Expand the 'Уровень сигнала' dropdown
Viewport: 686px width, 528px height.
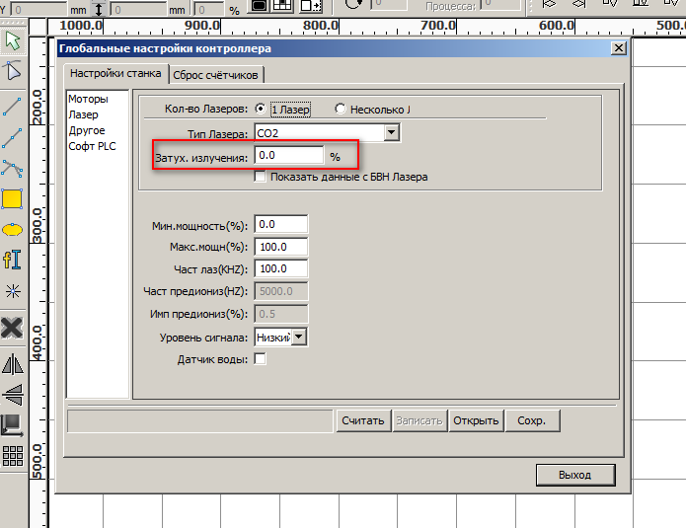point(299,338)
